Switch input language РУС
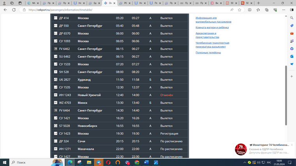296x166 pixels. [269, 163]
